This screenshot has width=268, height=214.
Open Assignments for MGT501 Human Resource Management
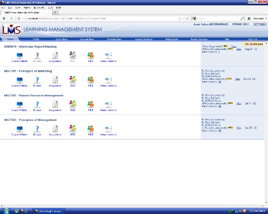click(x=55, y=106)
